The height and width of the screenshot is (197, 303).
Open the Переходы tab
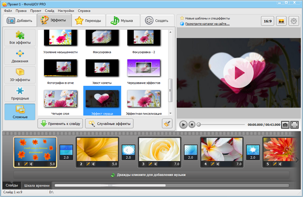click(x=89, y=21)
